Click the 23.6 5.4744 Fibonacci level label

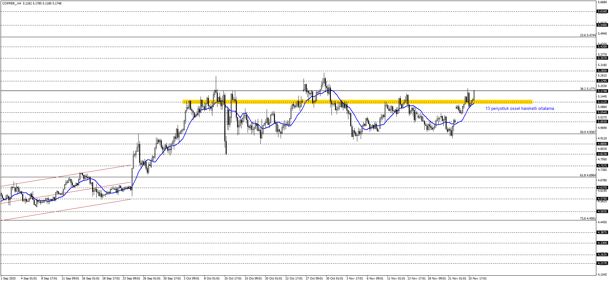tap(587, 35)
